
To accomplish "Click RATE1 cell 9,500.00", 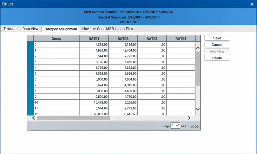I will pyautogui.click(x=94, y=97).
